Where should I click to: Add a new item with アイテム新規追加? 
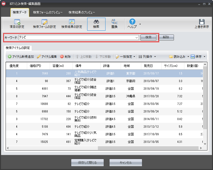pos(21,57)
